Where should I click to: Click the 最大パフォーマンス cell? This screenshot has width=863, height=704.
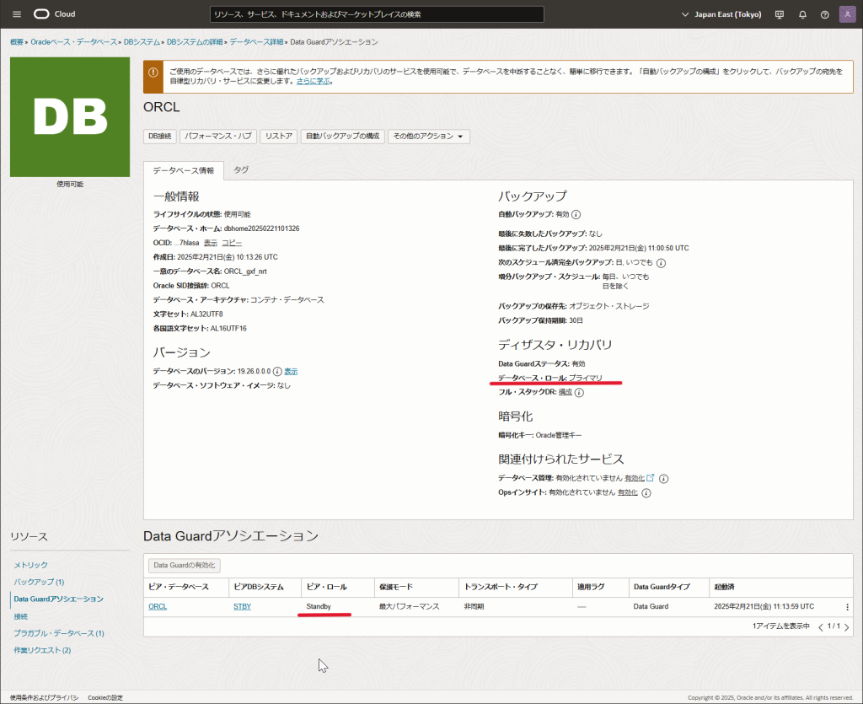click(409, 606)
